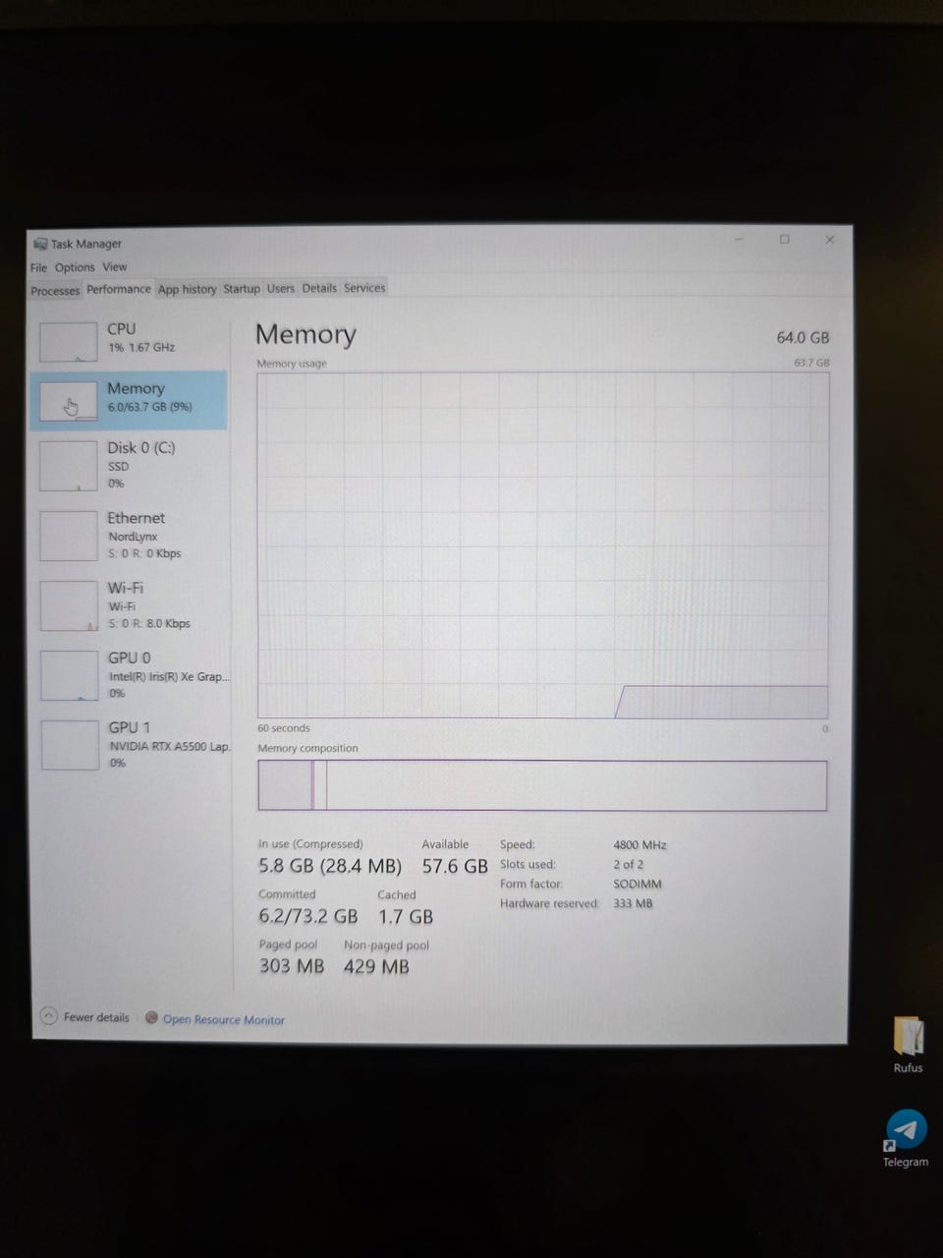Click the Committed 6.2/73.2 GB value
The image size is (943, 1258).
point(308,916)
